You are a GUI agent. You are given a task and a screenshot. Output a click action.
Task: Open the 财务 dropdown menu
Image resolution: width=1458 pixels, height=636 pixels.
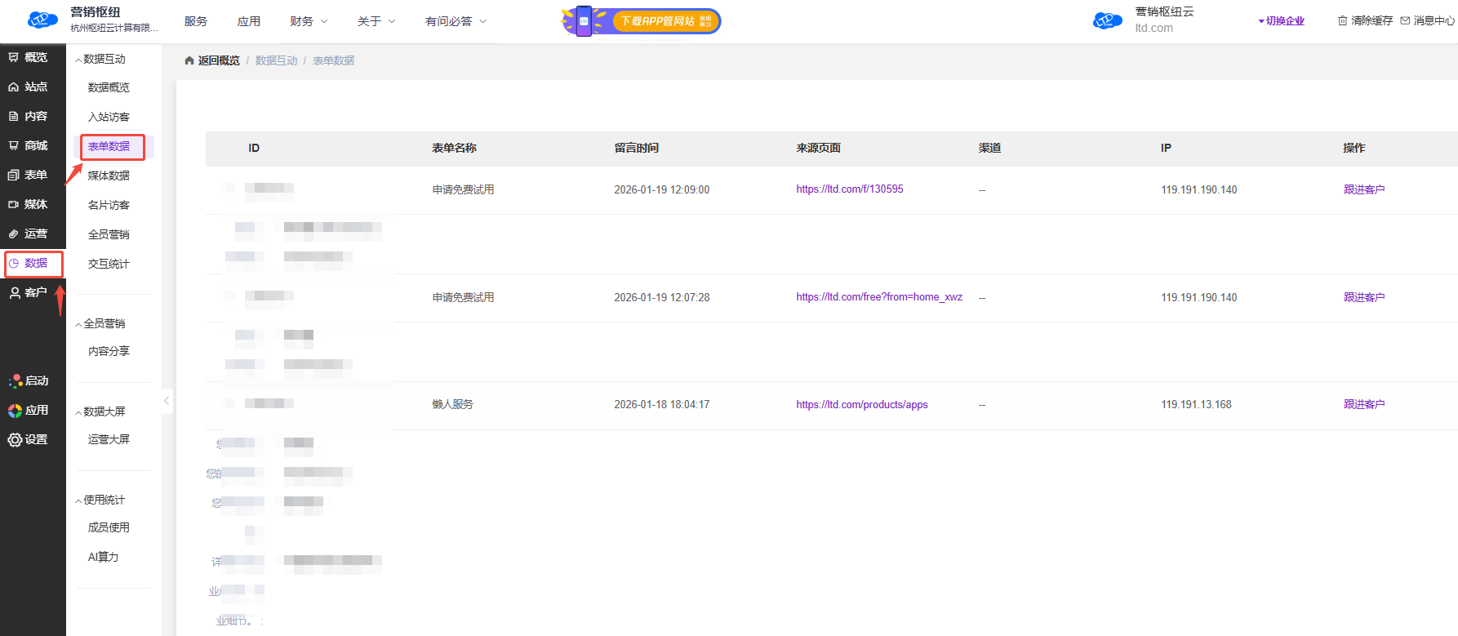[309, 21]
